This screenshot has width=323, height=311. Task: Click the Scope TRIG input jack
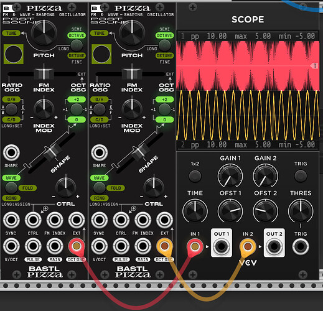(301, 246)
